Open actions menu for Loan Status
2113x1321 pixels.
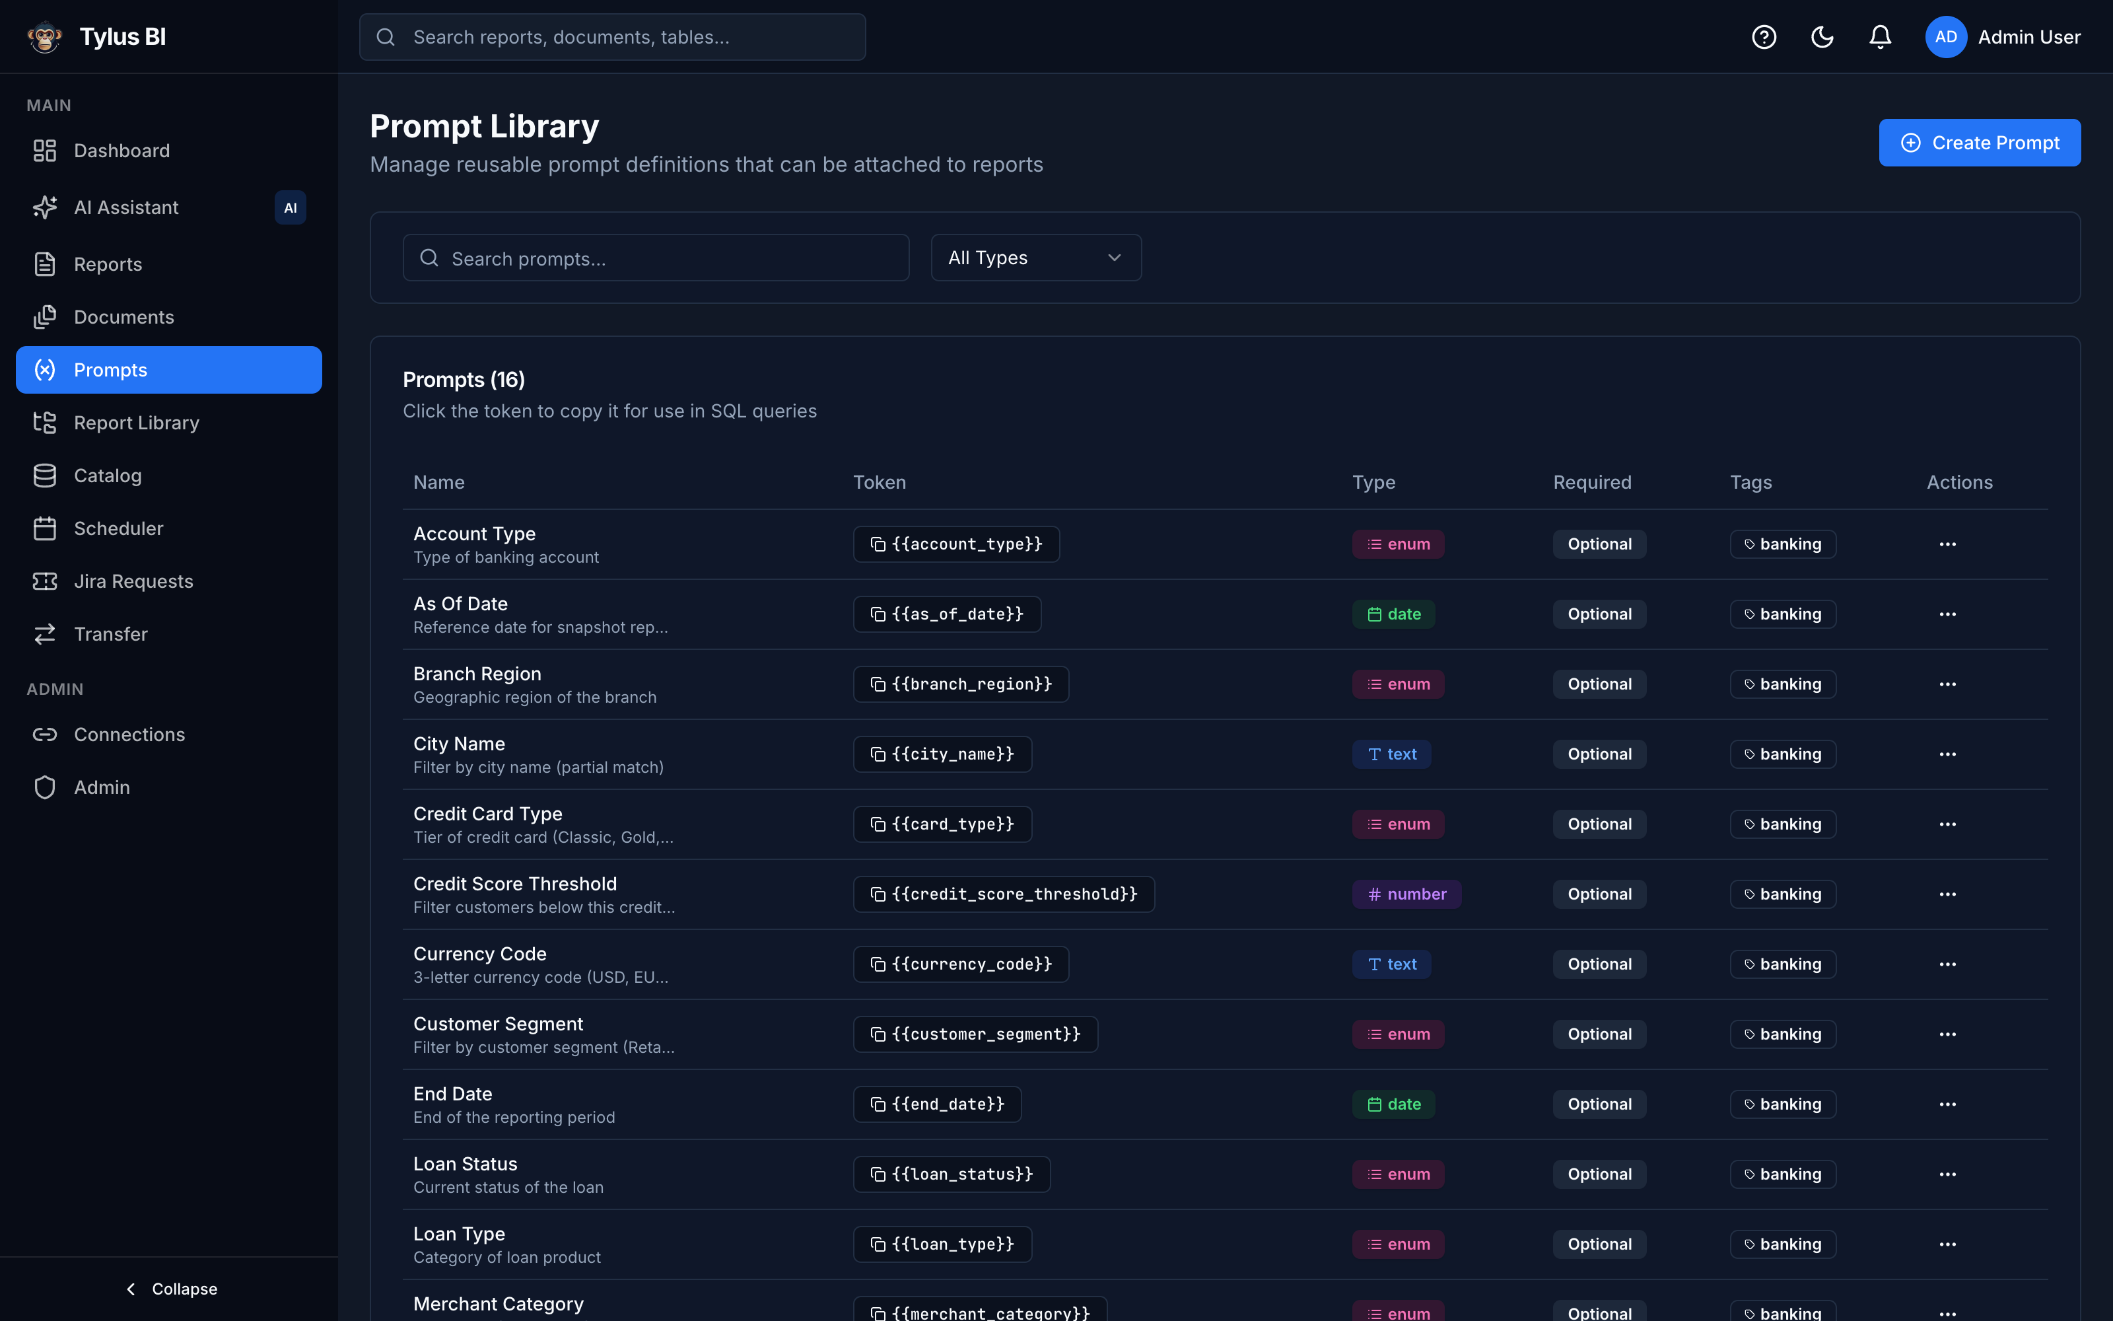click(1947, 1174)
